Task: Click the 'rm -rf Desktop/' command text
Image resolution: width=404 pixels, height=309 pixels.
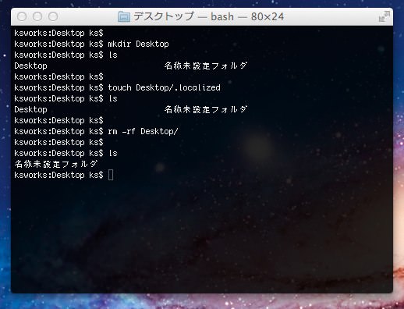Action: (x=143, y=131)
